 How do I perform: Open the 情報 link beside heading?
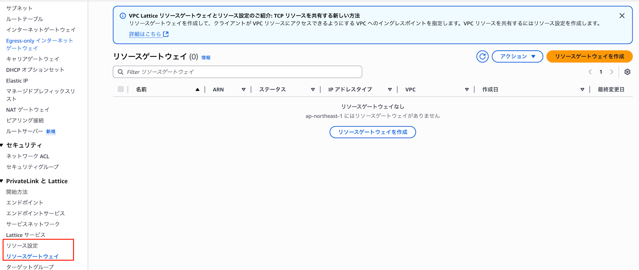point(206,58)
